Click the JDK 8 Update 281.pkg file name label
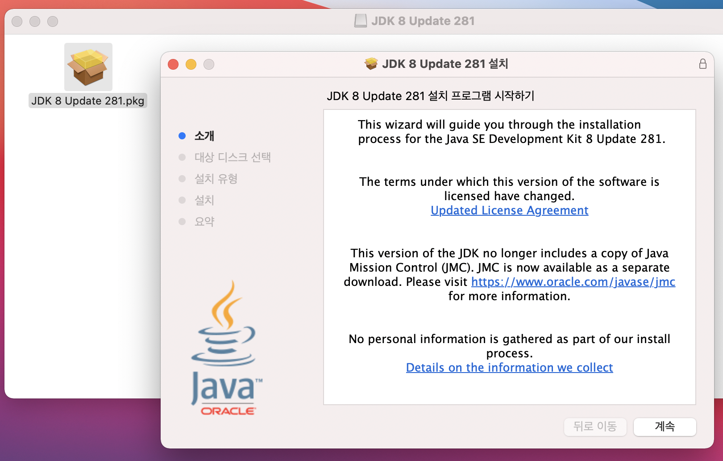Viewport: 723px width, 461px height. pyautogui.click(x=88, y=101)
